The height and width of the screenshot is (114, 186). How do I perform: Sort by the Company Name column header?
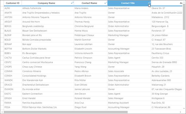[48, 3]
